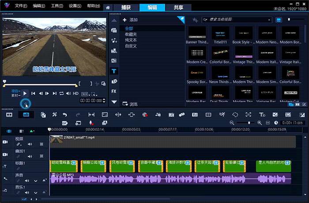Open the split screen template creator
The image size is (309, 203).
tap(208, 114)
